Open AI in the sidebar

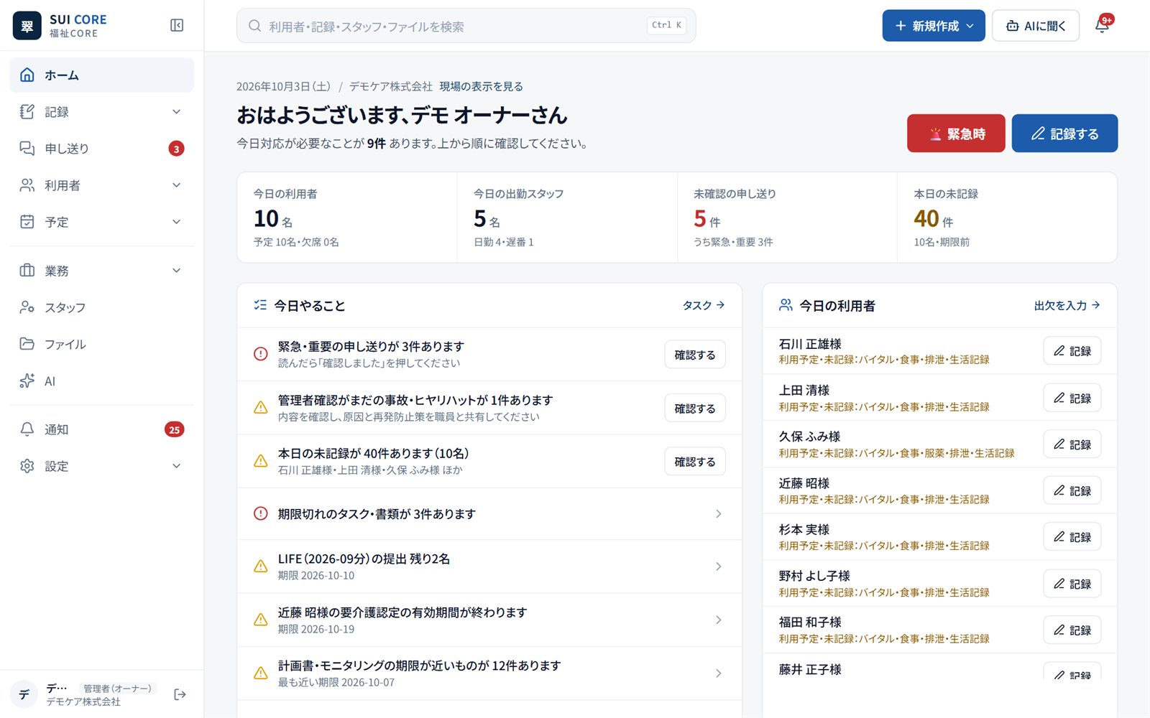click(101, 381)
